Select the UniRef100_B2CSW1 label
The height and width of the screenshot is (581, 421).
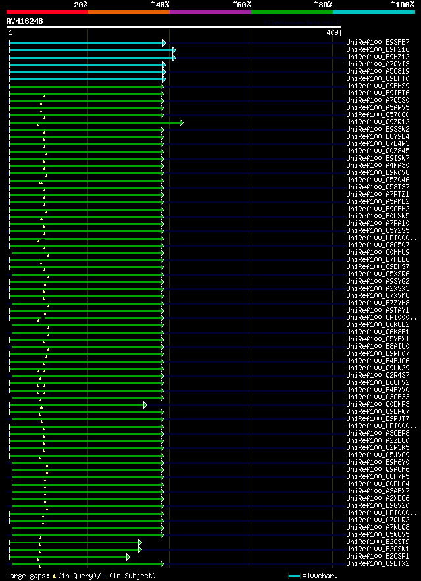click(378, 549)
